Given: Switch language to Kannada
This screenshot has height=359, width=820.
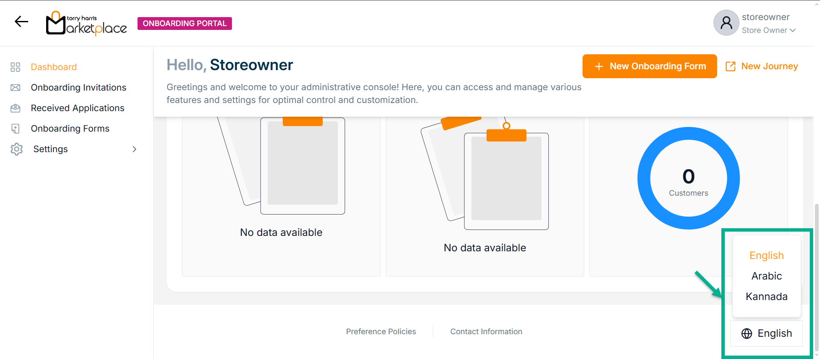Looking at the screenshot, I should 767,297.
